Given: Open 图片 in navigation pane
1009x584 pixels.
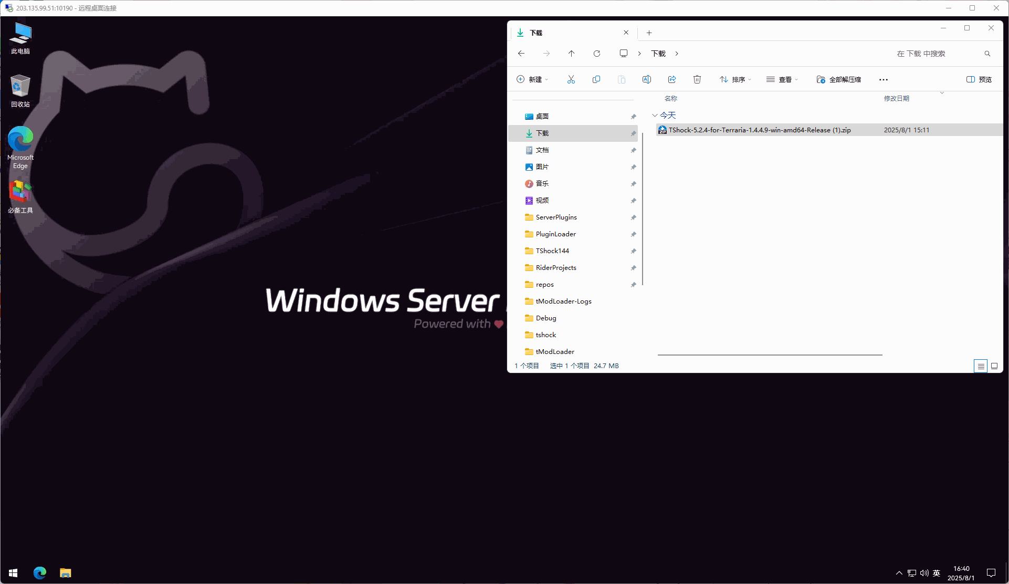Looking at the screenshot, I should 573,167.
